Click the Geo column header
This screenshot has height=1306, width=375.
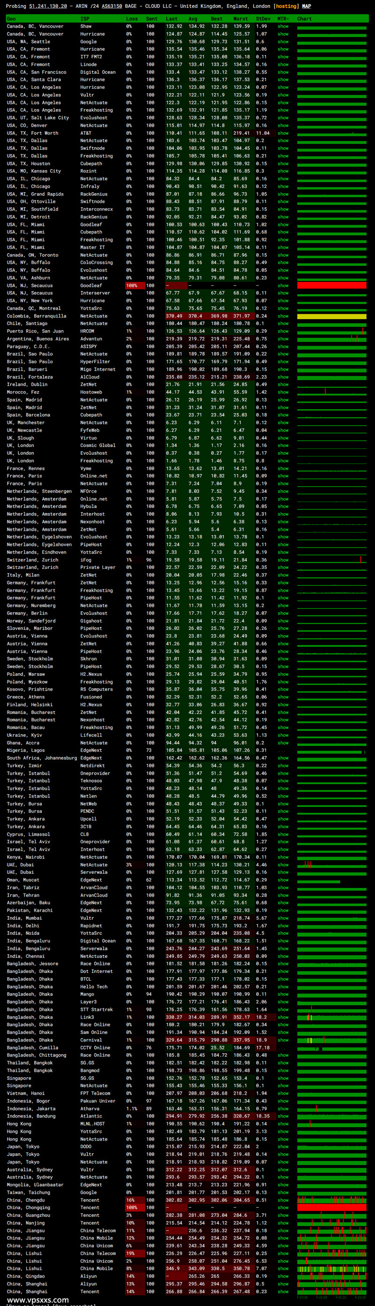point(11,19)
